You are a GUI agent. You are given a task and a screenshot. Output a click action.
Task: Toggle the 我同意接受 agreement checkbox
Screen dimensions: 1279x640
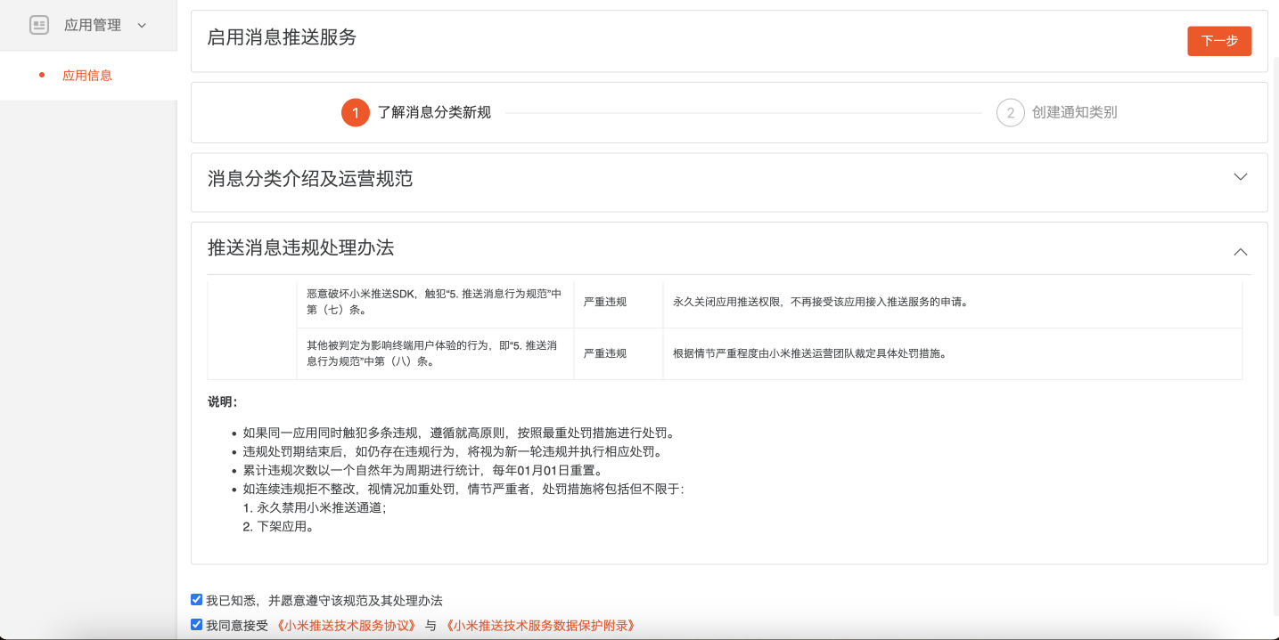pyautogui.click(x=197, y=625)
